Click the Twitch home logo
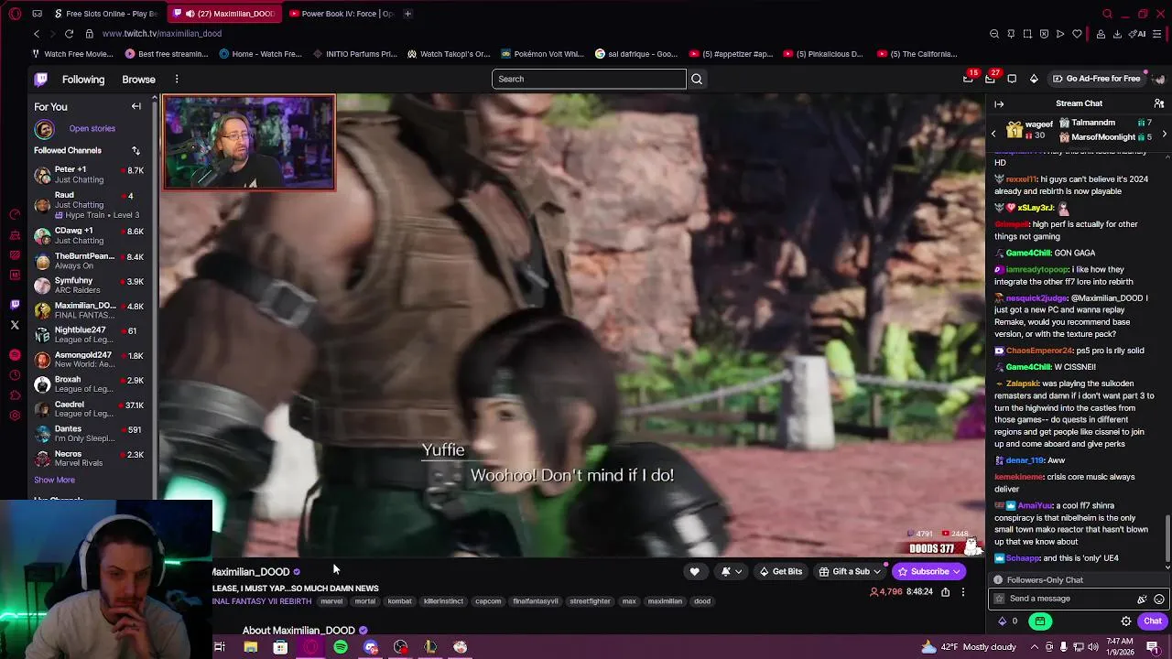The width and height of the screenshot is (1172, 659). [41, 80]
